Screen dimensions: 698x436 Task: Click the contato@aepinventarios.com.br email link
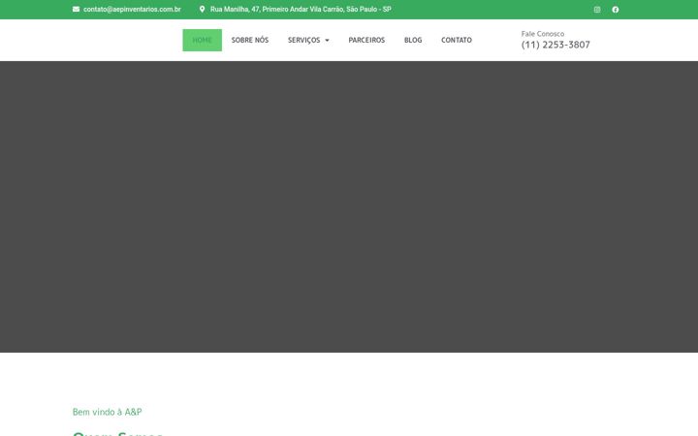pyautogui.click(x=132, y=9)
